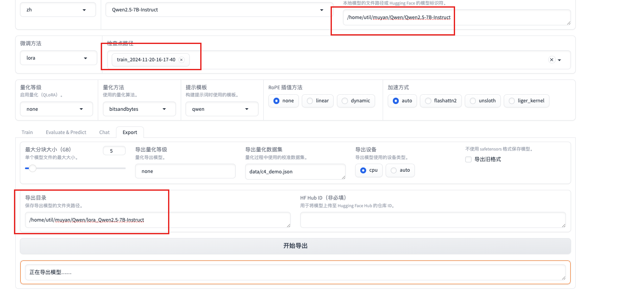Remove the train_2024-11-20-16-17-40 checkpoint tag
Screen dimensions: 621x307
click(x=182, y=60)
